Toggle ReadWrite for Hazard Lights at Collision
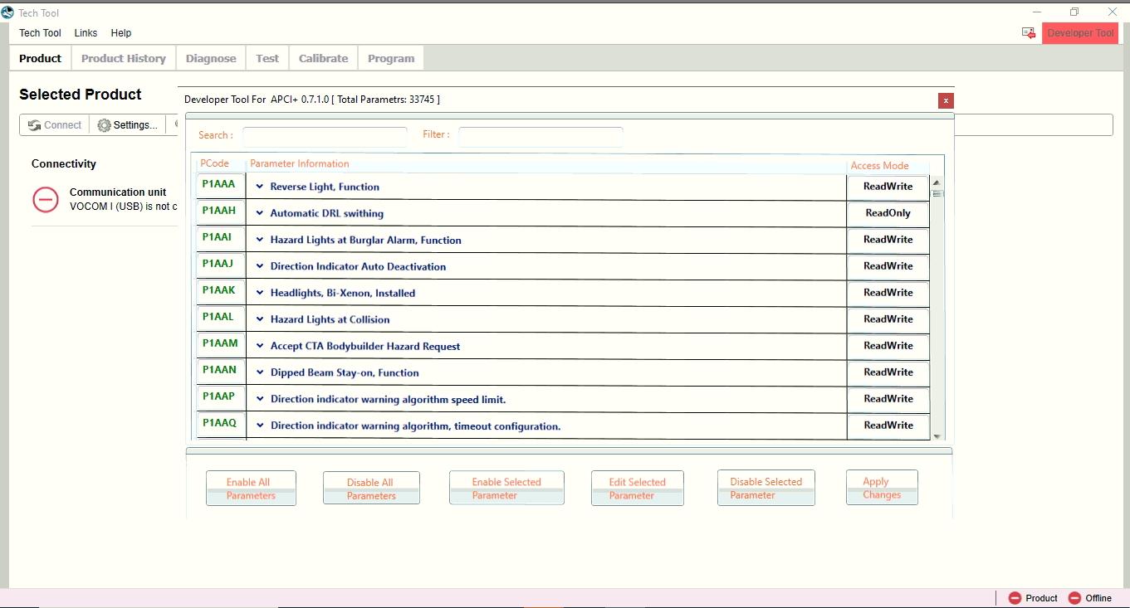The height and width of the screenshot is (608, 1130). coord(887,319)
